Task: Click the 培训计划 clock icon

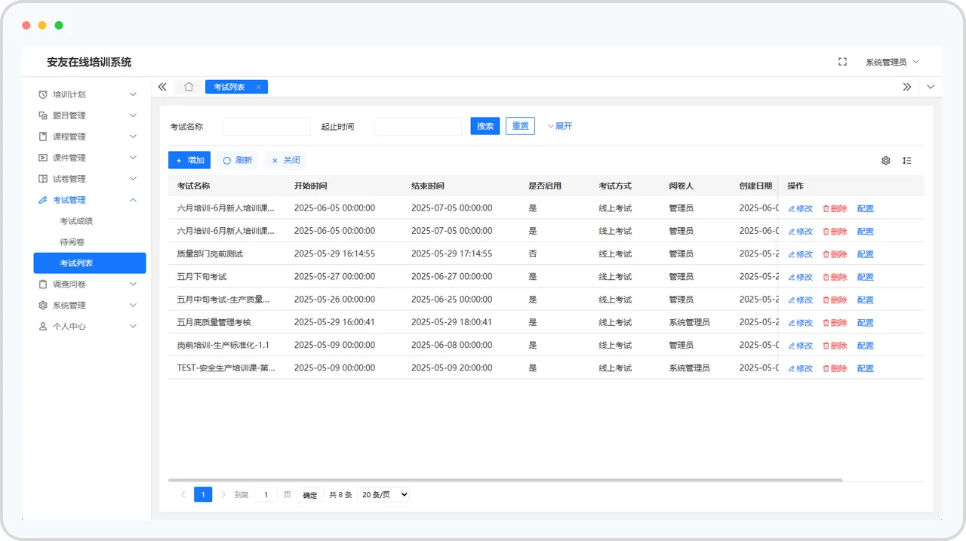Action: pos(43,94)
